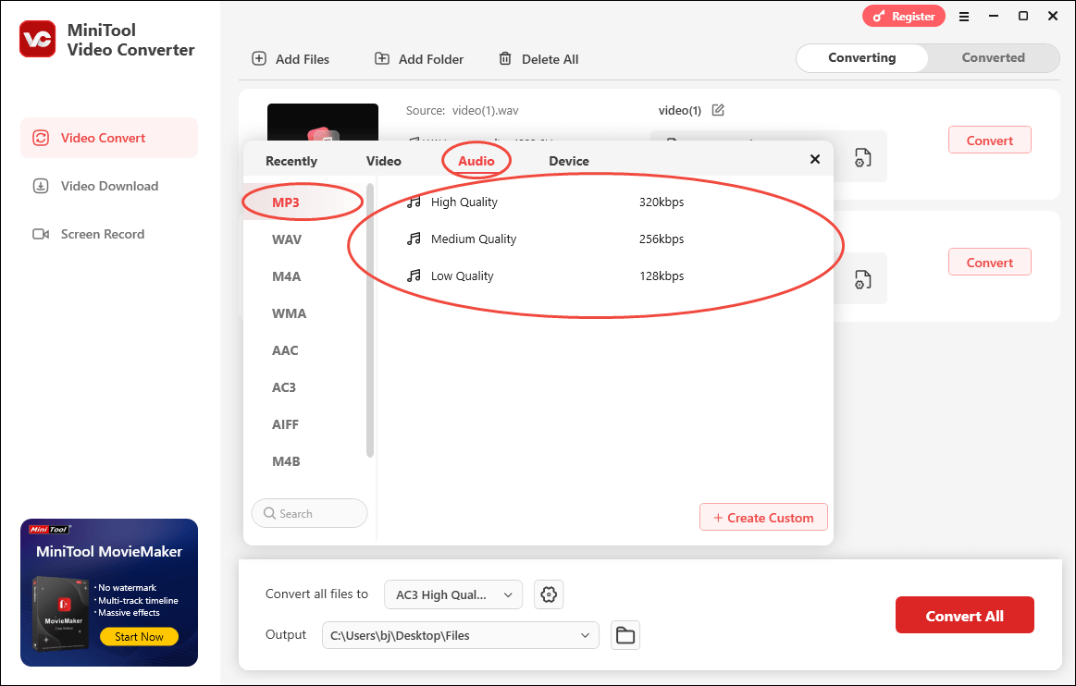Click the edit name icon beside video(1)

click(x=718, y=110)
